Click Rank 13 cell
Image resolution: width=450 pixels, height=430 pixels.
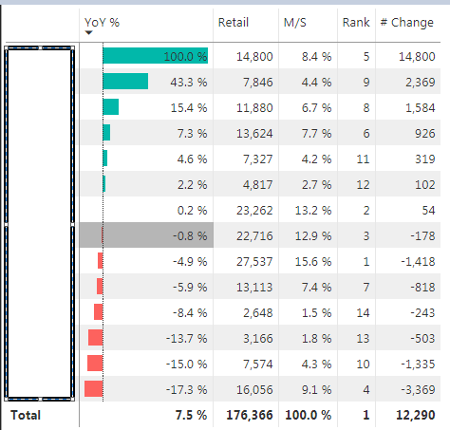pyautogui.click(x=363, y=339)
